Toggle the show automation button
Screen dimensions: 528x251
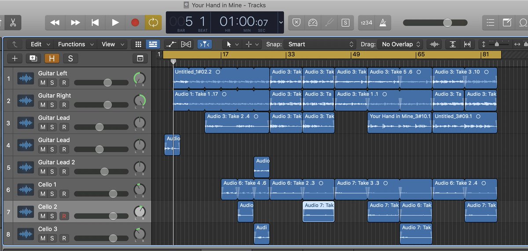(x=171, y=44)
